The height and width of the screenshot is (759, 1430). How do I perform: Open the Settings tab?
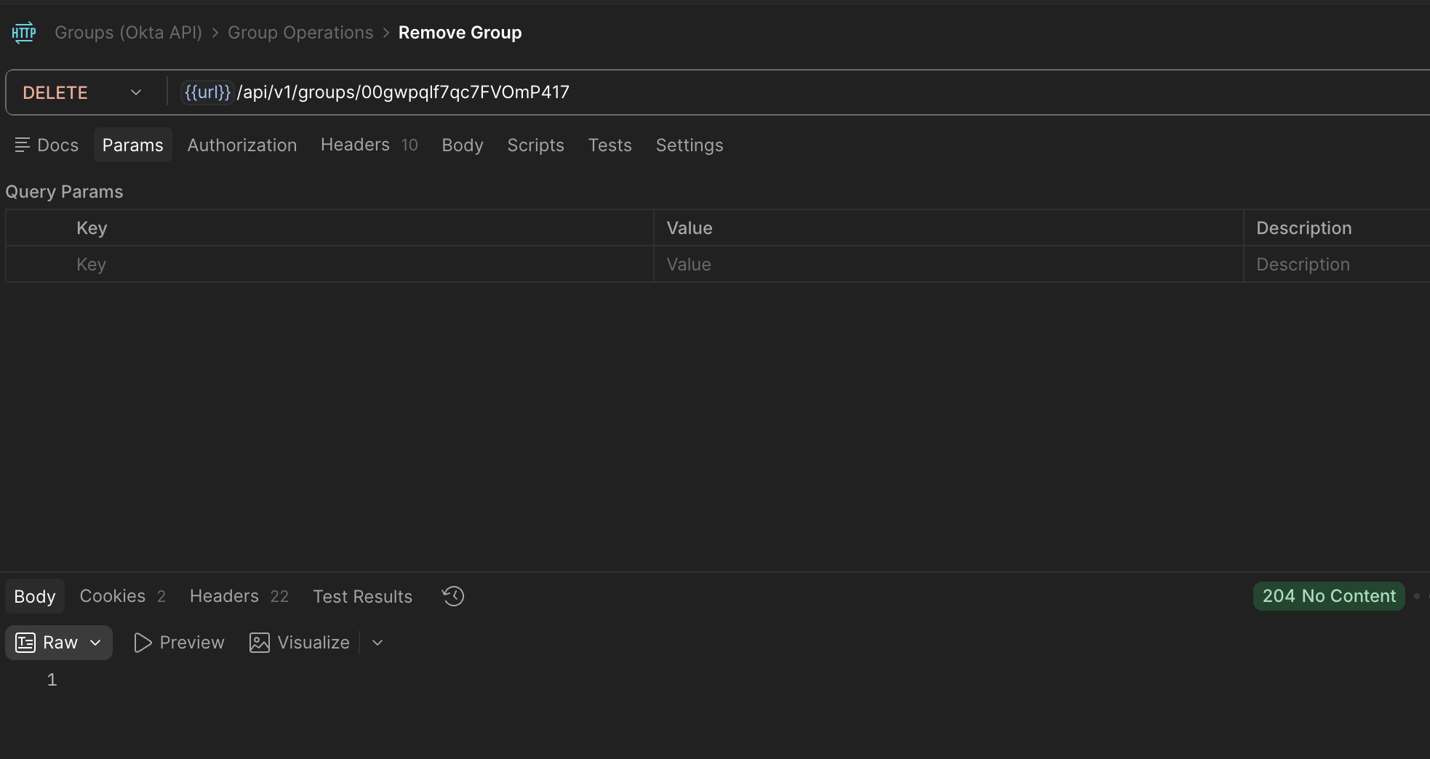click(x=690, y=145)
